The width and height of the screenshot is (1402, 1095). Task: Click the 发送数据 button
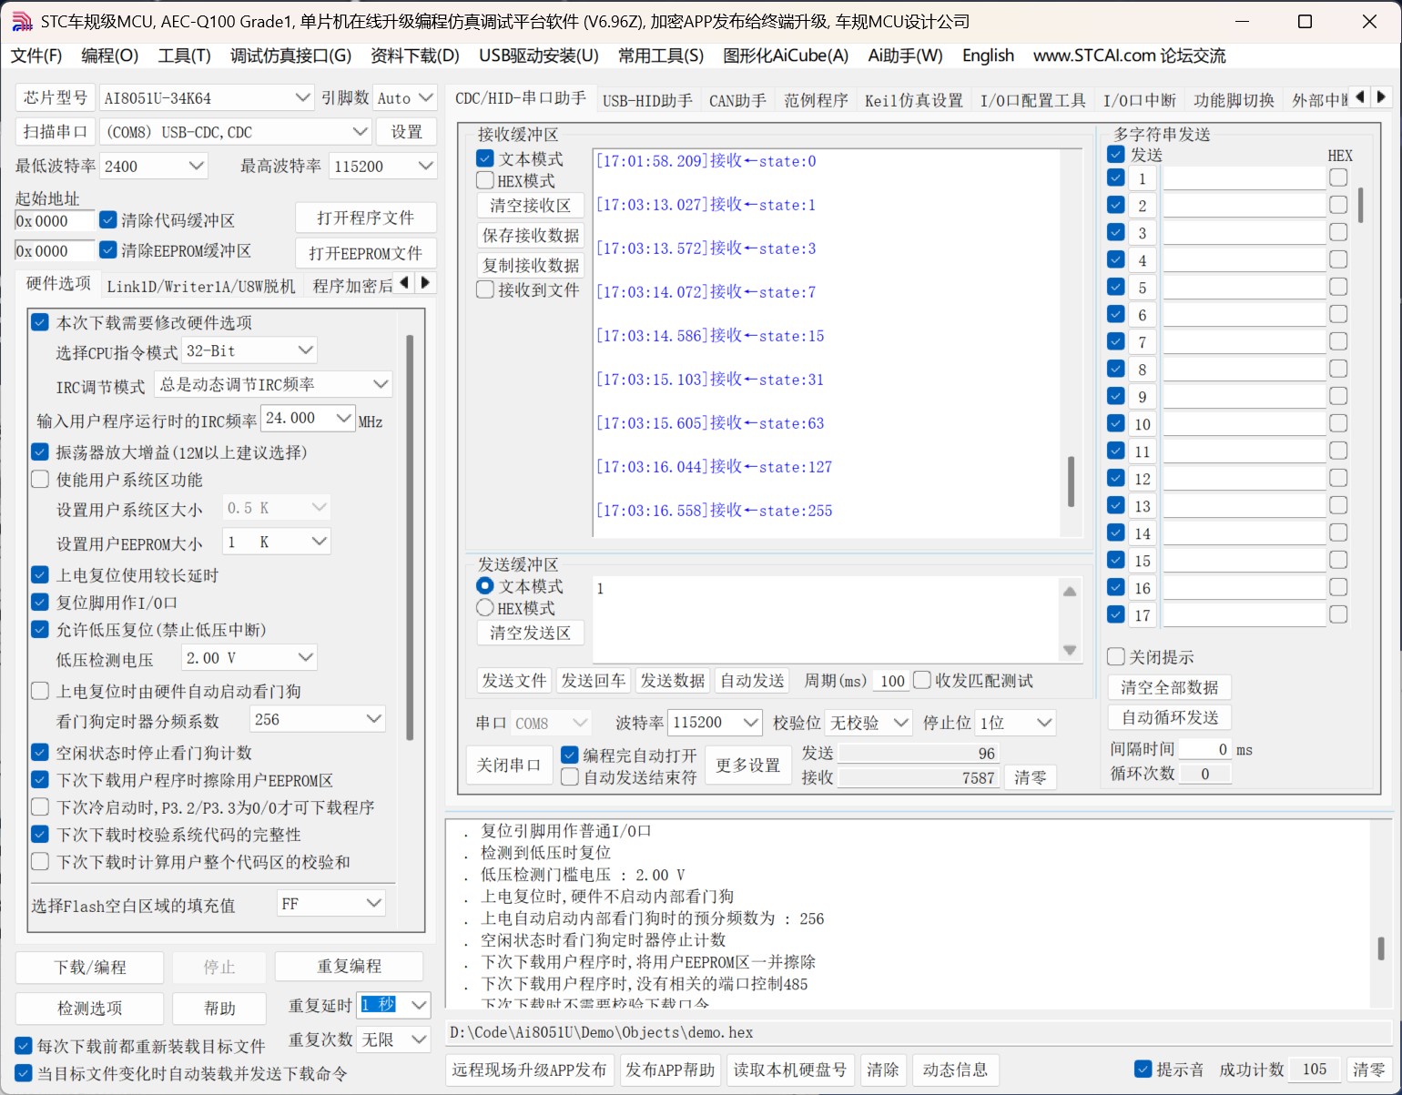pyautogui.click(x=673, y=680)
